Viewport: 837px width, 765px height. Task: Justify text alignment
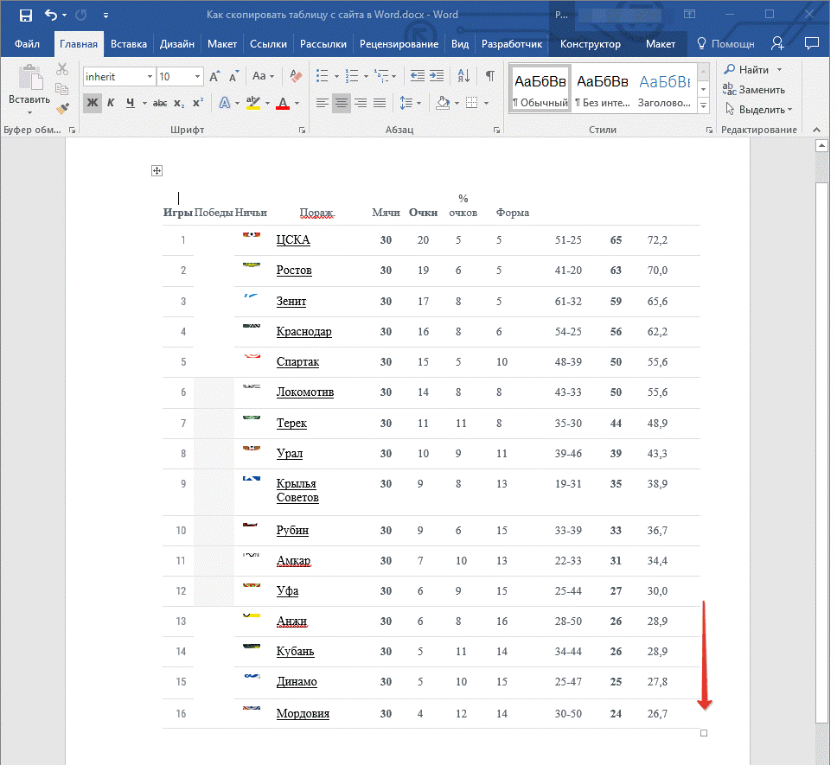380,103
